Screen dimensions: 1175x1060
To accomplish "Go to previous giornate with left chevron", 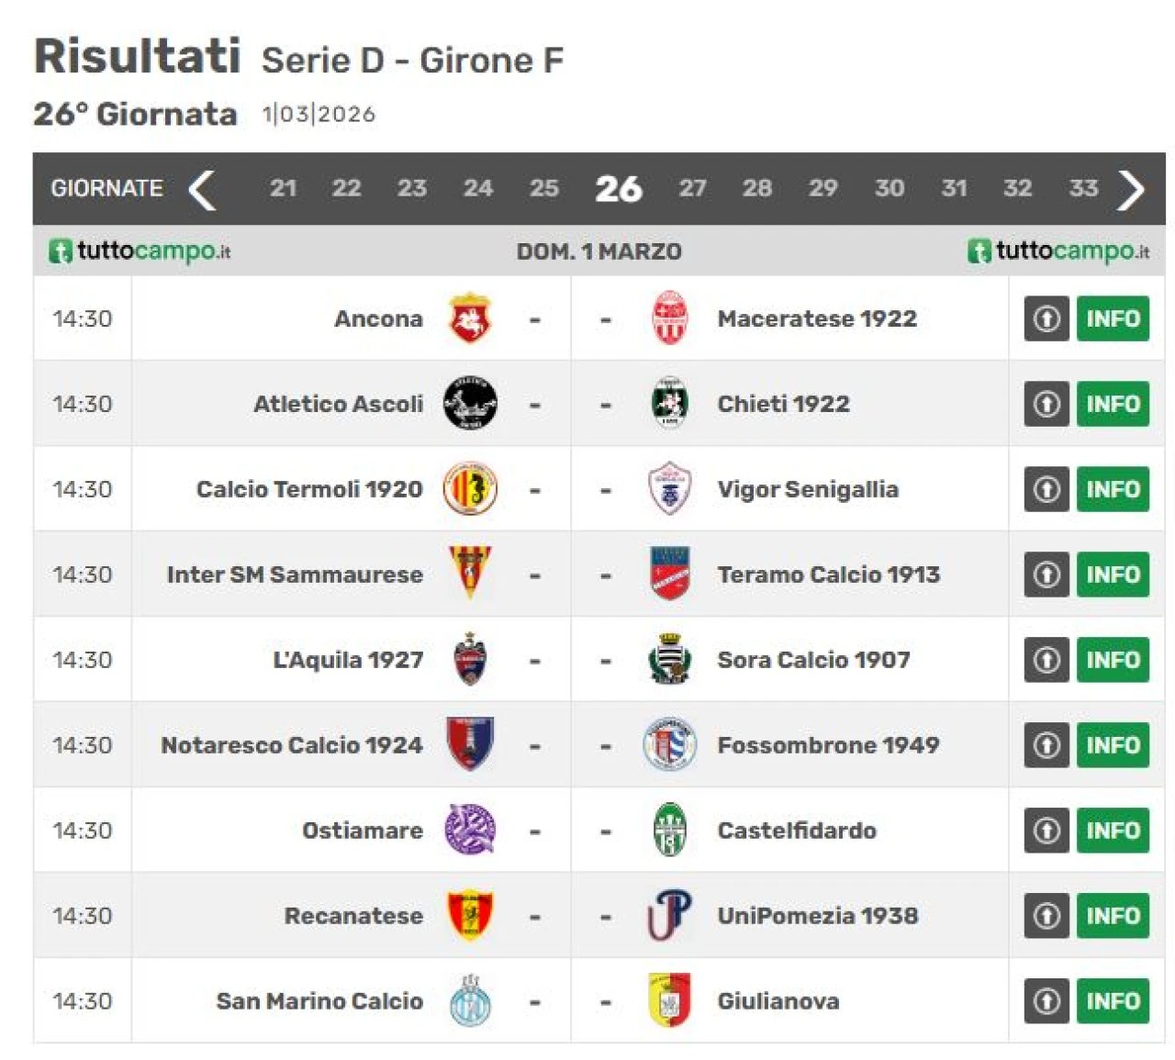I will 202,189.
